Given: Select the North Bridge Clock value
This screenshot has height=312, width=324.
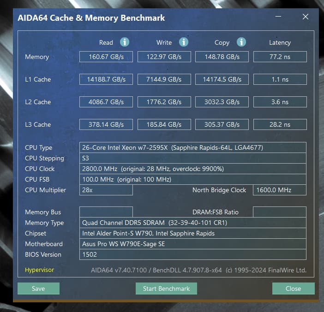Looking at the screenshot, I should tap(279, 190).
